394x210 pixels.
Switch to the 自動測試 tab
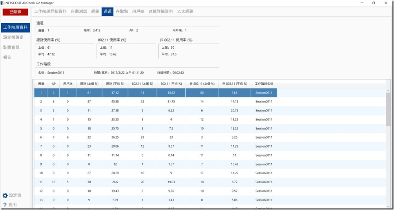tap(79, 11)
